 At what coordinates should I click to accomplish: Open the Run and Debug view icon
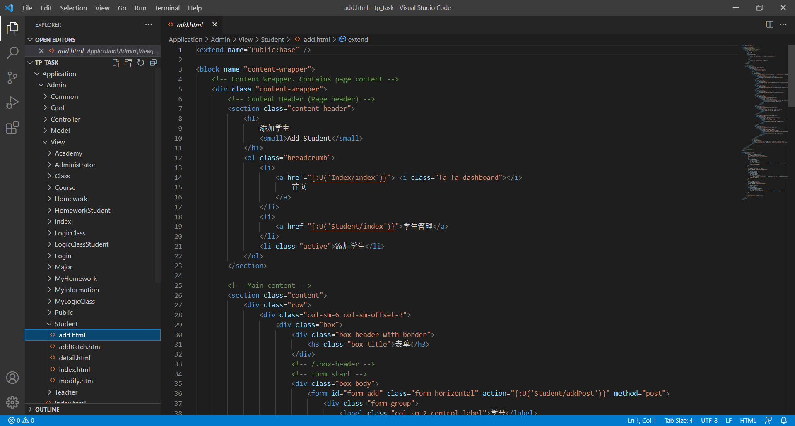(x=12, y=103)
